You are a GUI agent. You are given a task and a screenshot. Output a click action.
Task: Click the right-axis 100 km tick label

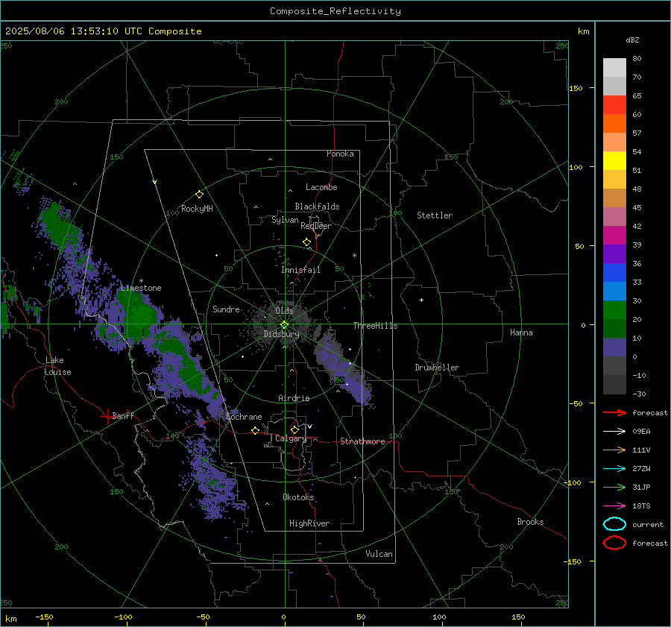576,167
